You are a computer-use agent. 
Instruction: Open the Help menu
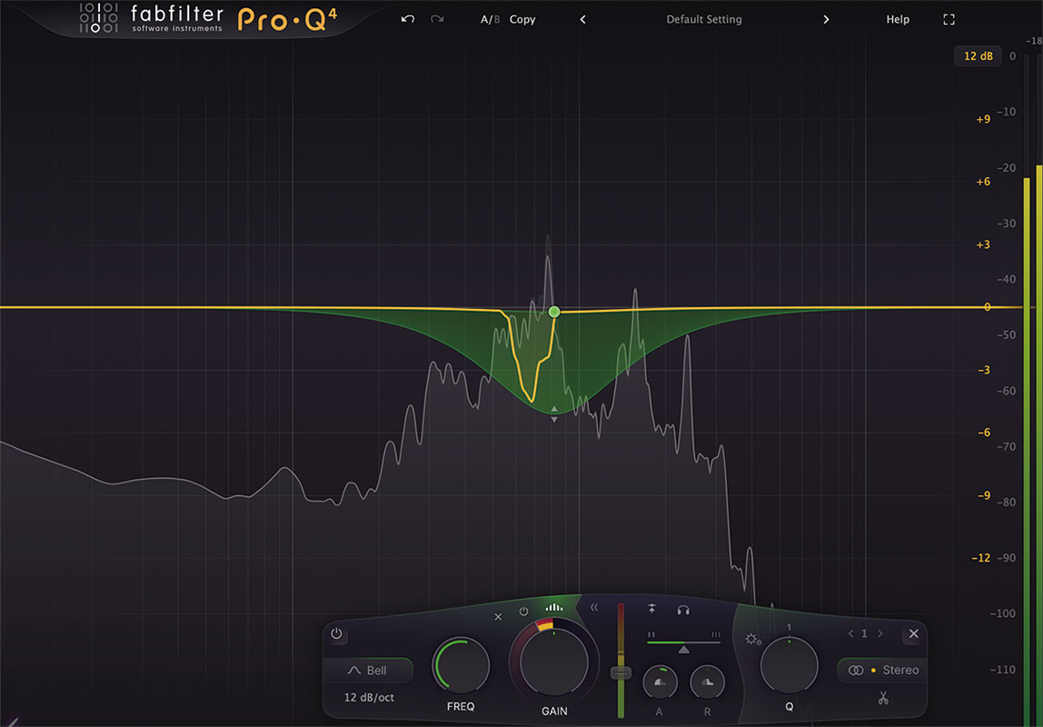click(x=898, y=19)
